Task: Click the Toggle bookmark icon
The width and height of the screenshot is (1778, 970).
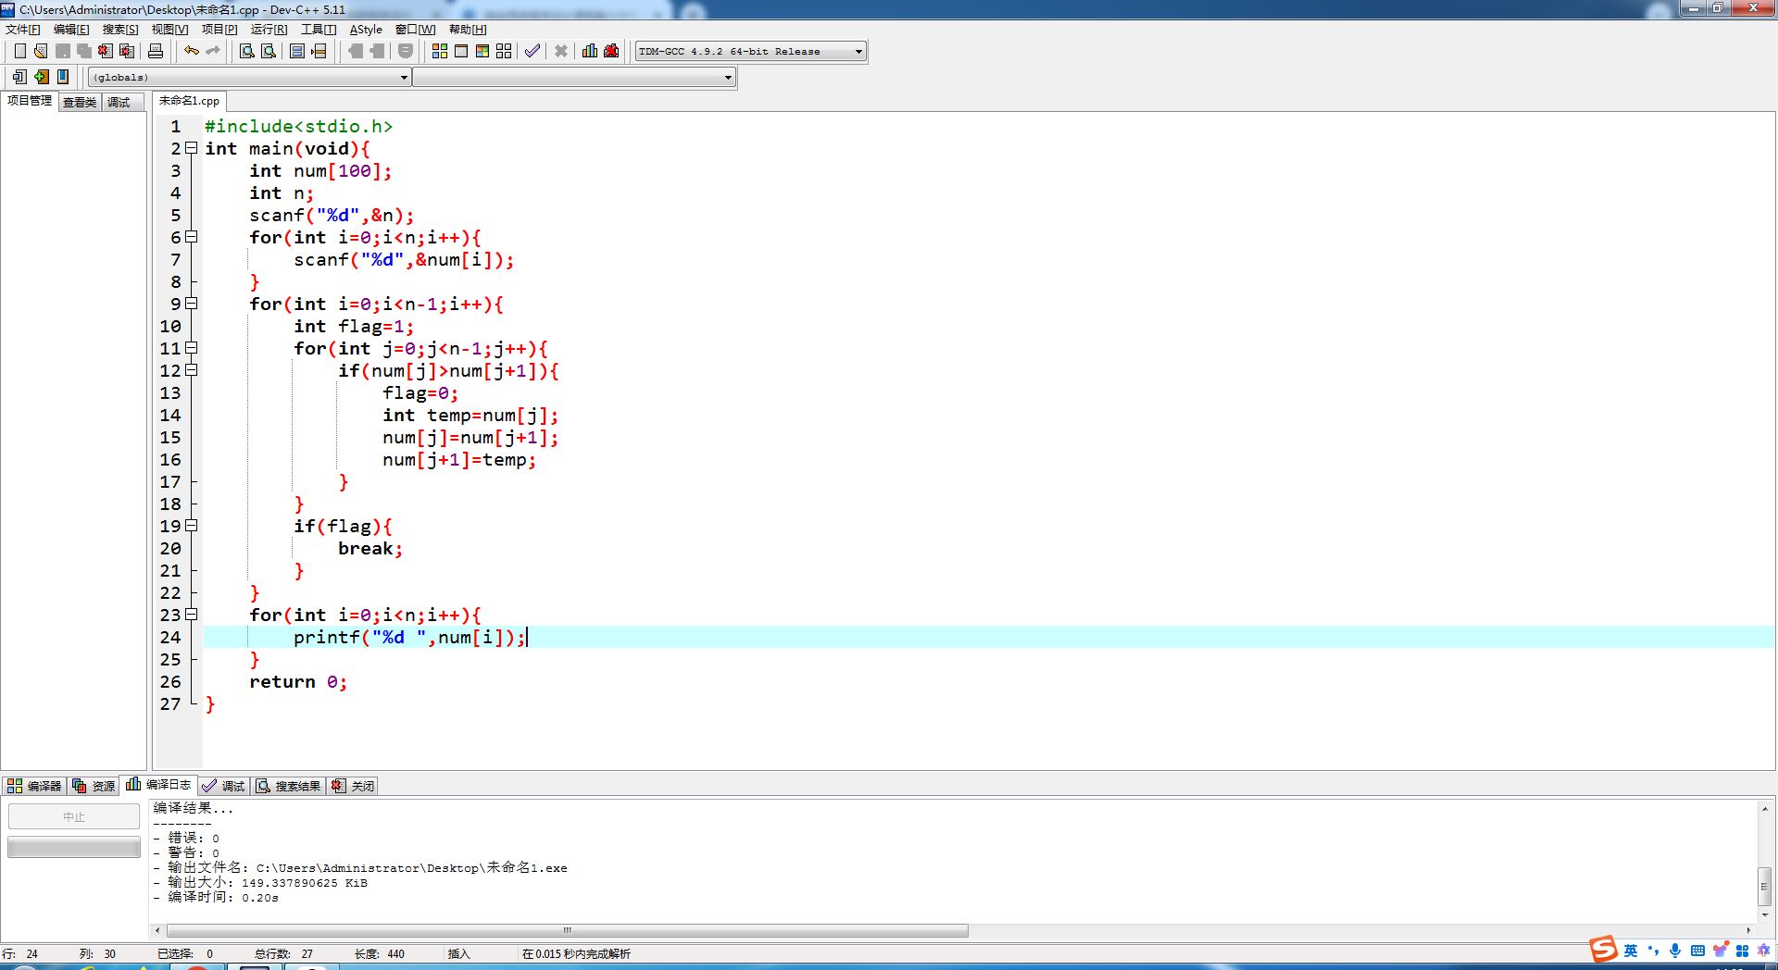Action: [62, 77]
